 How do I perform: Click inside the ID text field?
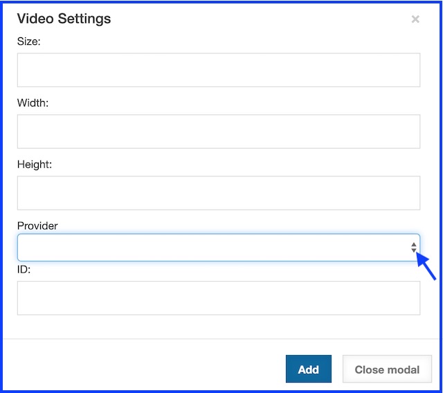click(218, 298)
